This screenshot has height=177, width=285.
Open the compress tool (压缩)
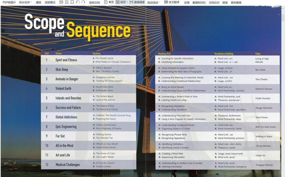pos(187,2)
